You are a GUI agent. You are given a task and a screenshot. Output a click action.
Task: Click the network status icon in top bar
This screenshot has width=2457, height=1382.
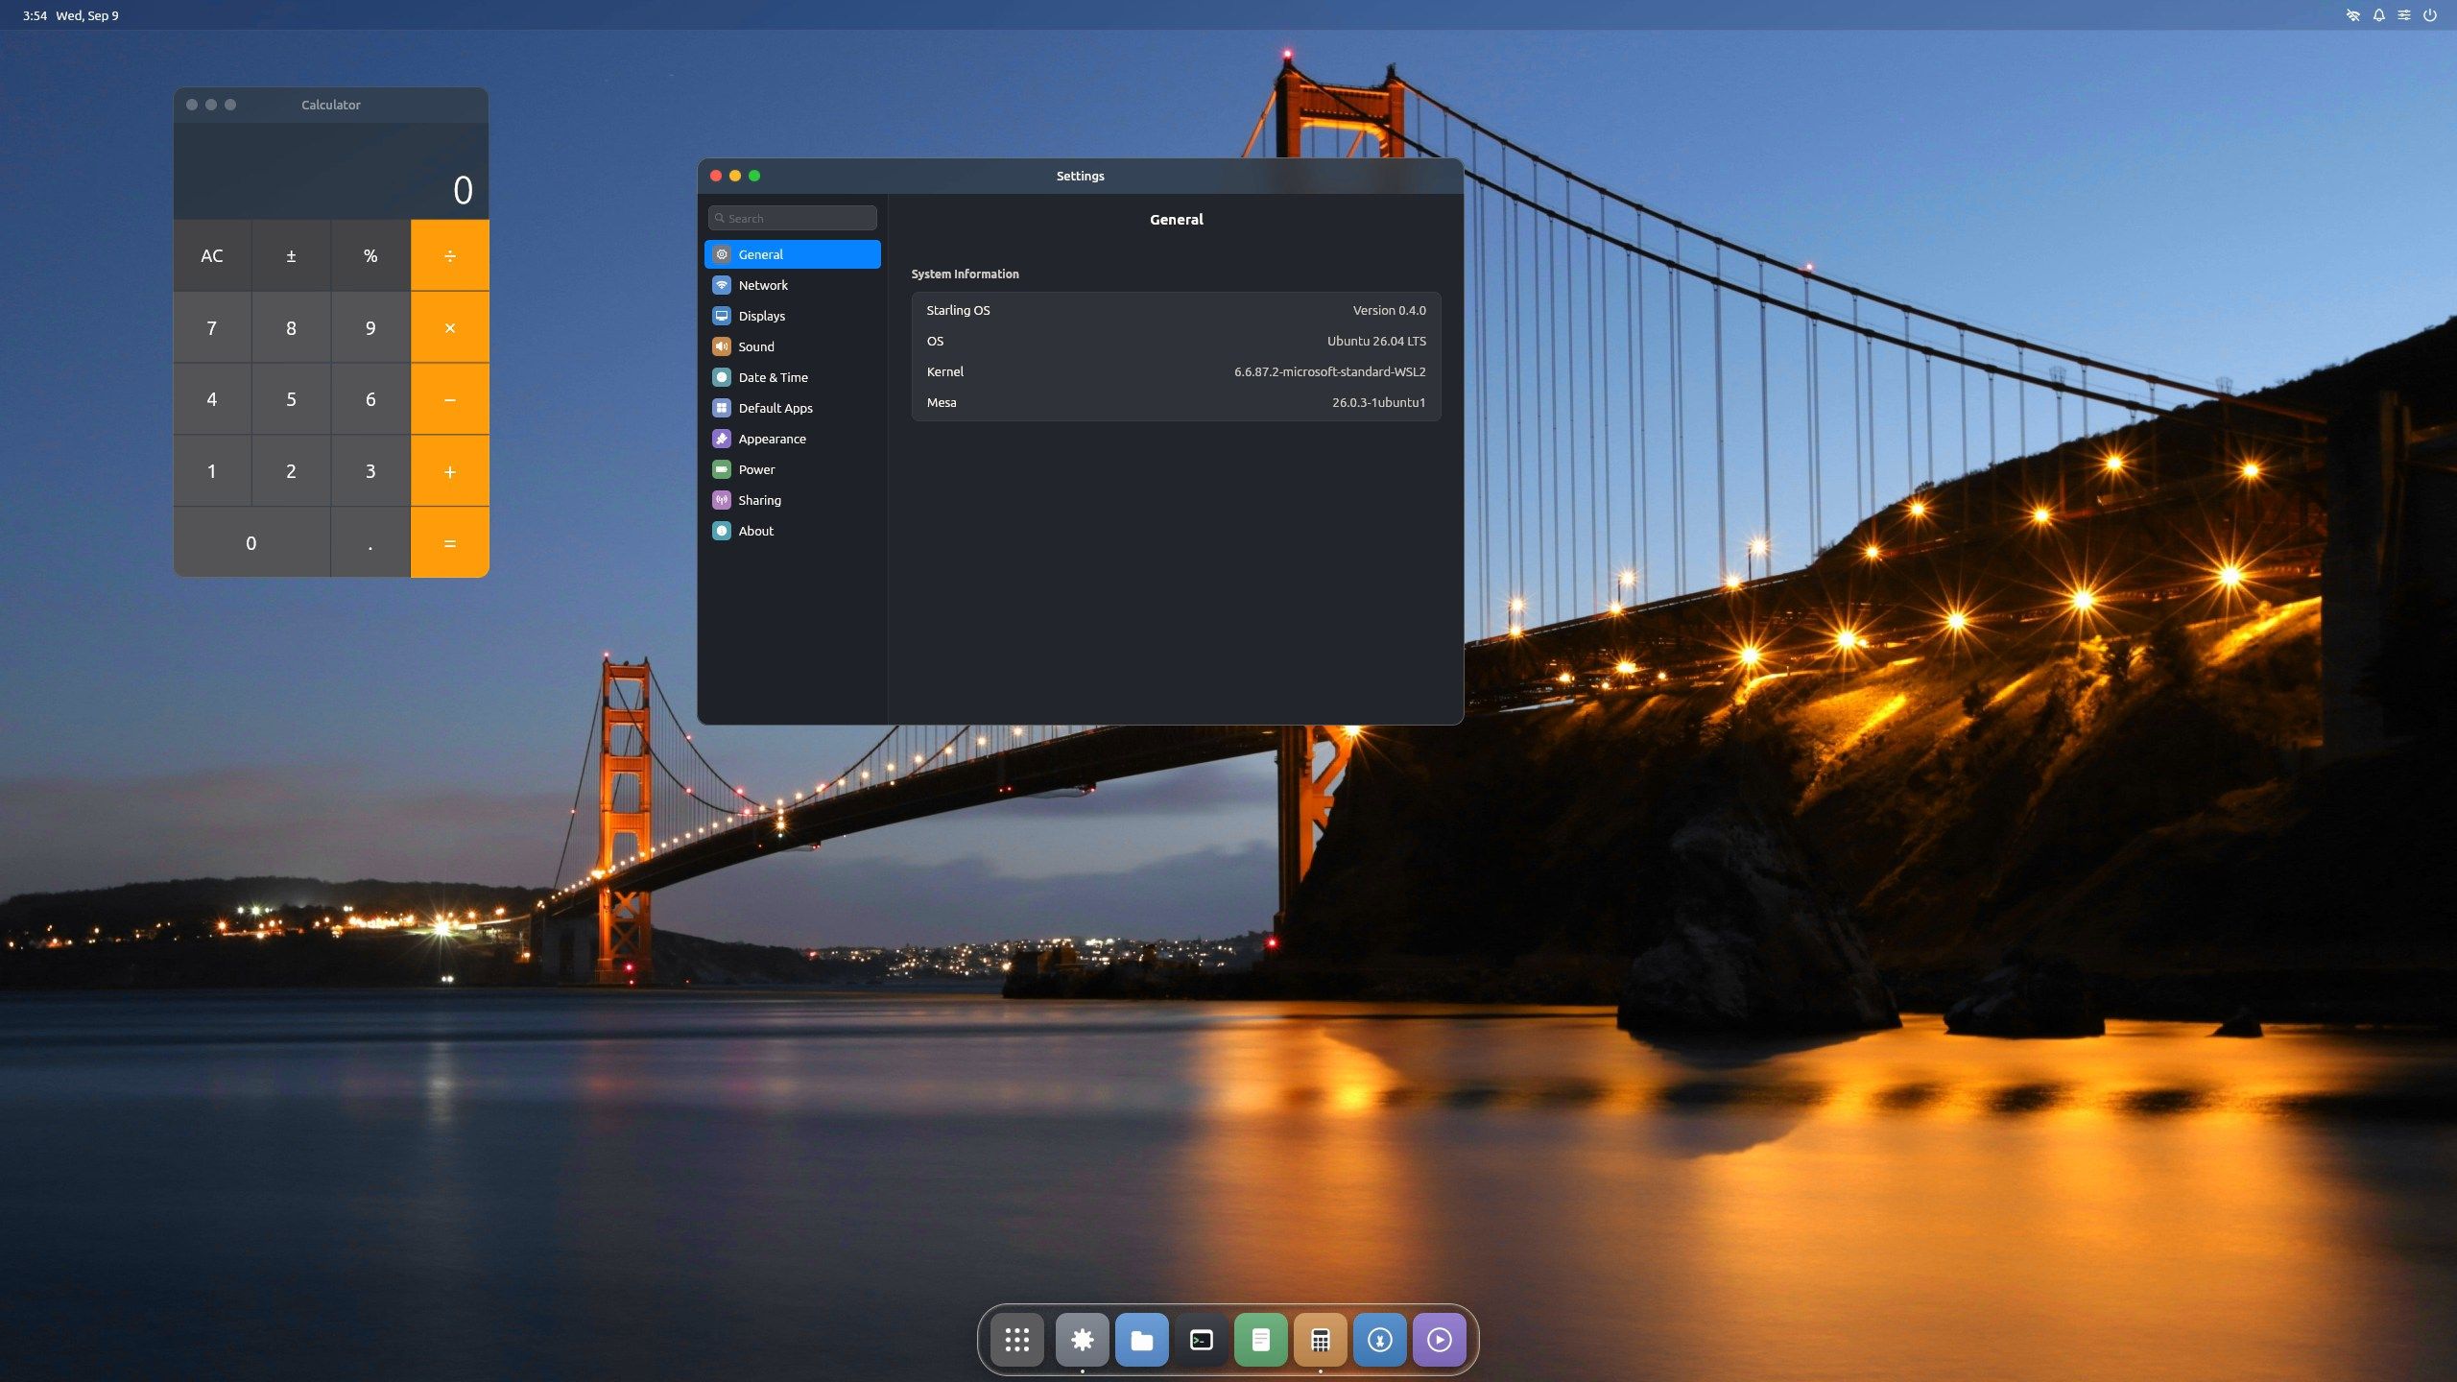(2353, 15)
